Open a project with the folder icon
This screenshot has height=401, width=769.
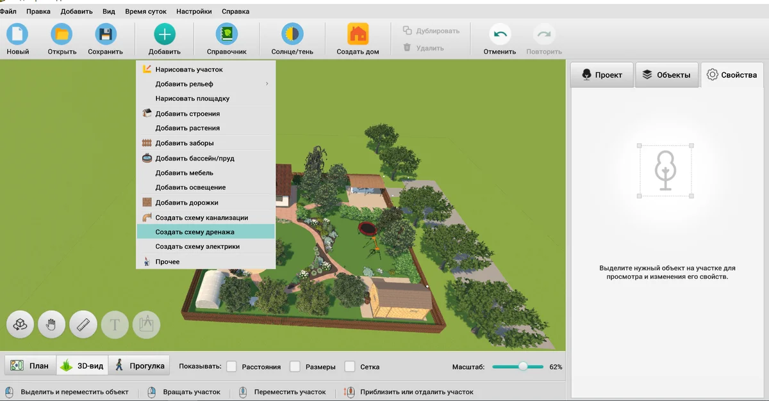coord(62,35)
